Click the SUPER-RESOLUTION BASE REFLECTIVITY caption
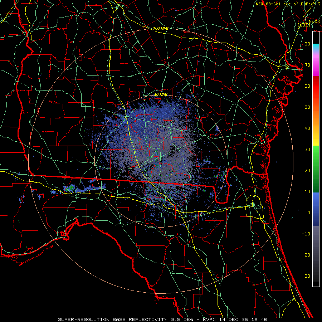This screenshot has width=322, height=322. point(113,319)
